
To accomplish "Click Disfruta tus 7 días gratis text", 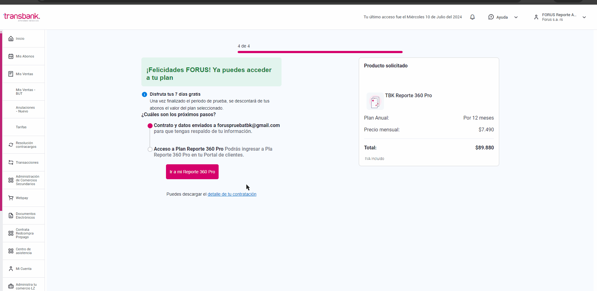I will pos(175,94).
